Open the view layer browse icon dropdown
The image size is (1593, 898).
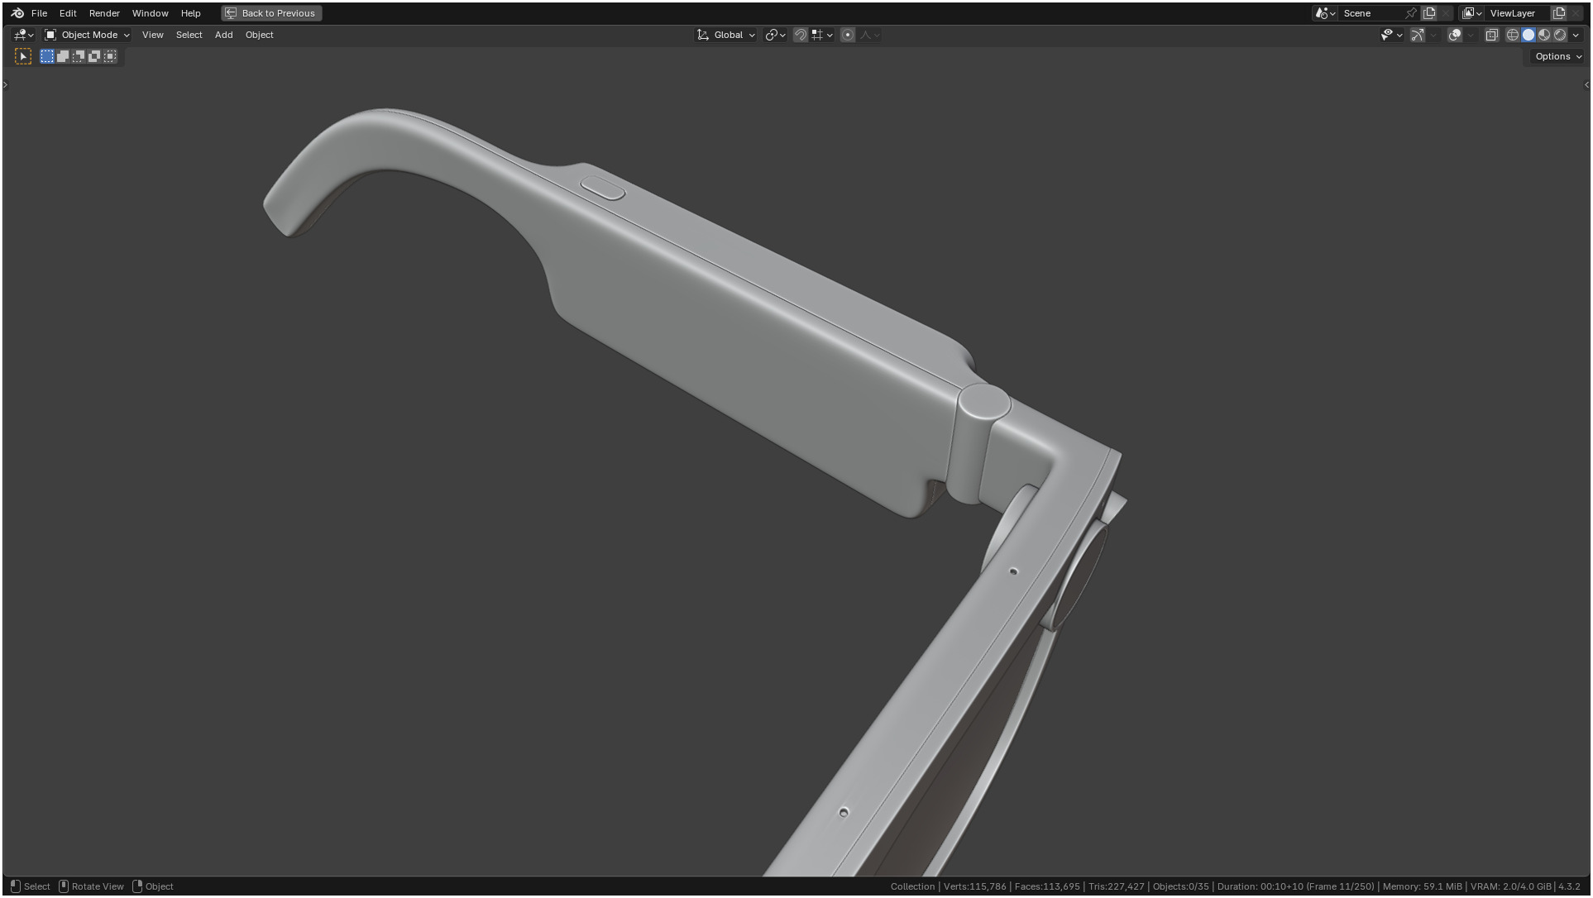coord(1471,13)
